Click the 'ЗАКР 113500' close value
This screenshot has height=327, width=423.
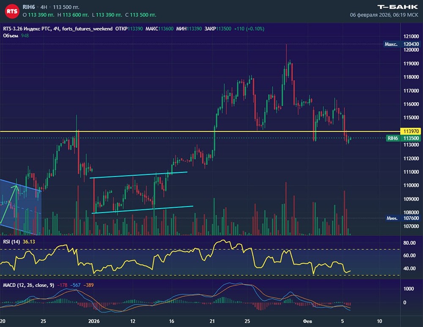tap(218, 29)
